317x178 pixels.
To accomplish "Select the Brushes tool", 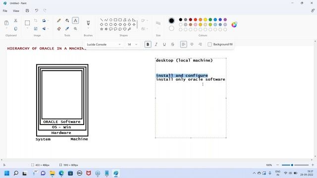I will point(88,23).
